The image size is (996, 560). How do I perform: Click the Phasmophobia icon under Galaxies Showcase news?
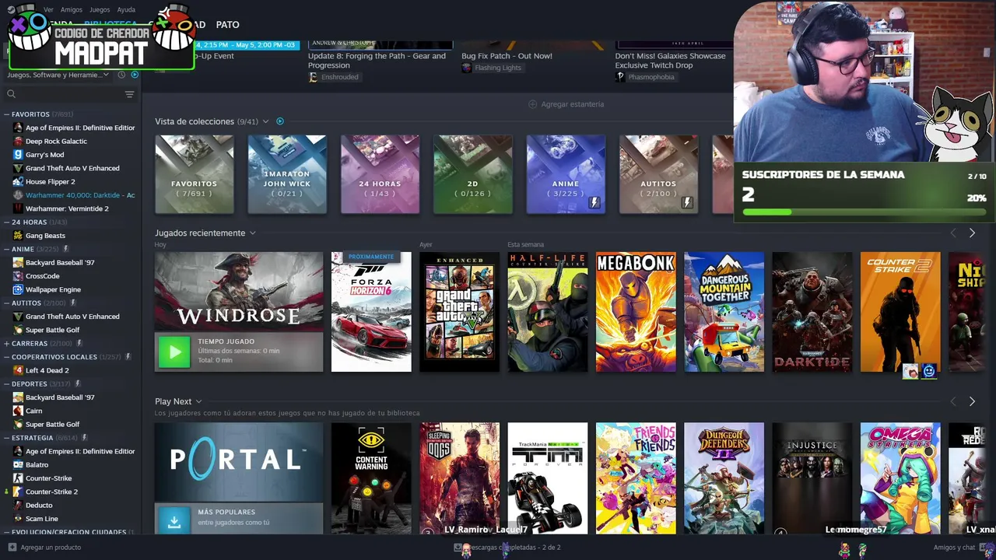(x=620, y=77)
